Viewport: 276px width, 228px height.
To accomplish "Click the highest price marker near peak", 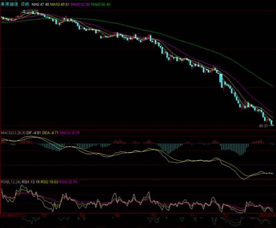I will click(31, 11).
